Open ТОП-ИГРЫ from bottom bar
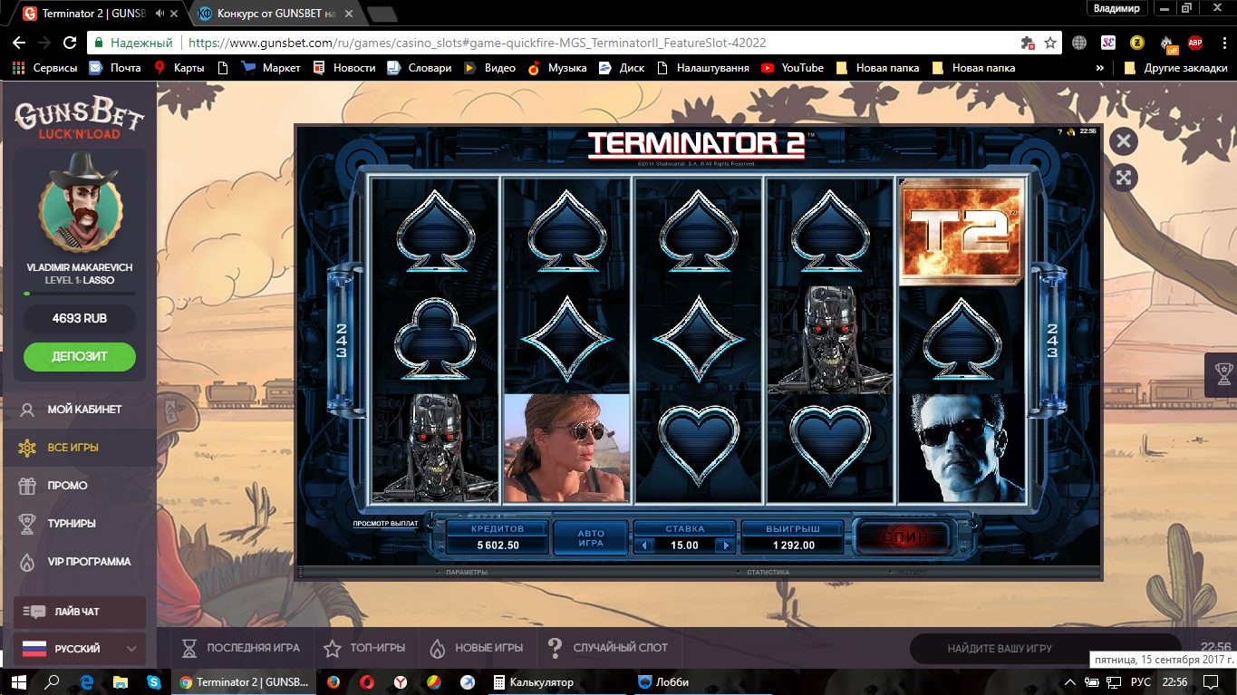The height and width of the screenshot is (695, 1237). pos(364,648)
